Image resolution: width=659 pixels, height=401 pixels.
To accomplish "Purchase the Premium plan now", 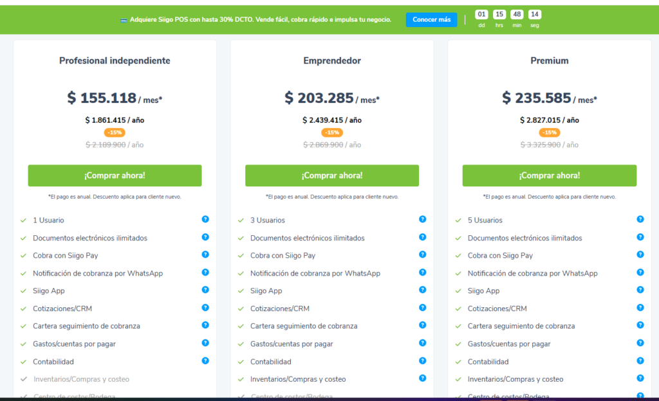I will 550,175.
